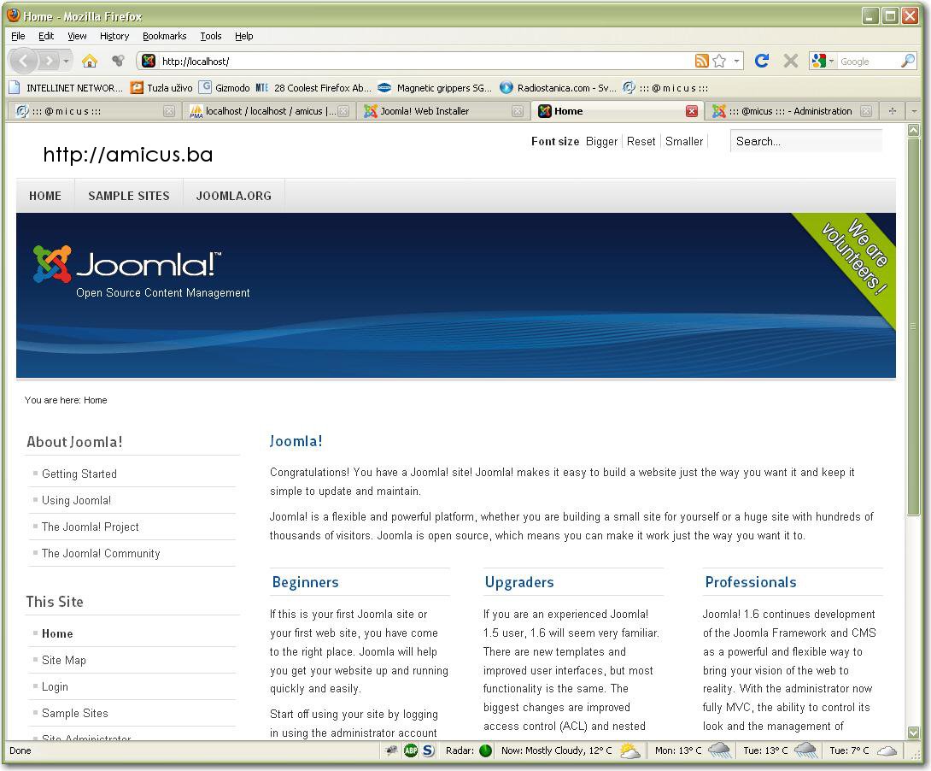
Task: Open a new tab with plus button
Action: point(892,111)
